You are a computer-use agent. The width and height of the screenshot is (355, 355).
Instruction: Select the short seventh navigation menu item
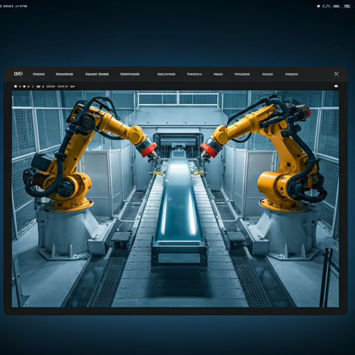coord(218,74)
